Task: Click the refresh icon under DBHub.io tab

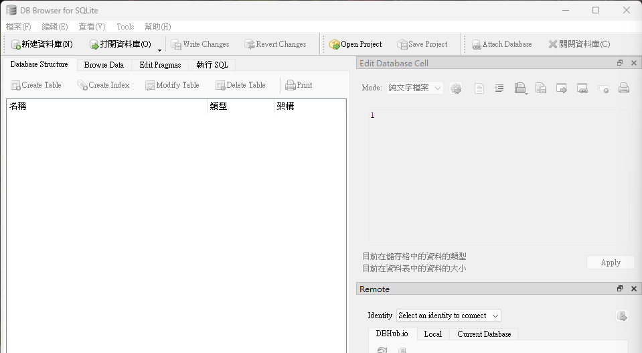Action: tap(382, 350)
